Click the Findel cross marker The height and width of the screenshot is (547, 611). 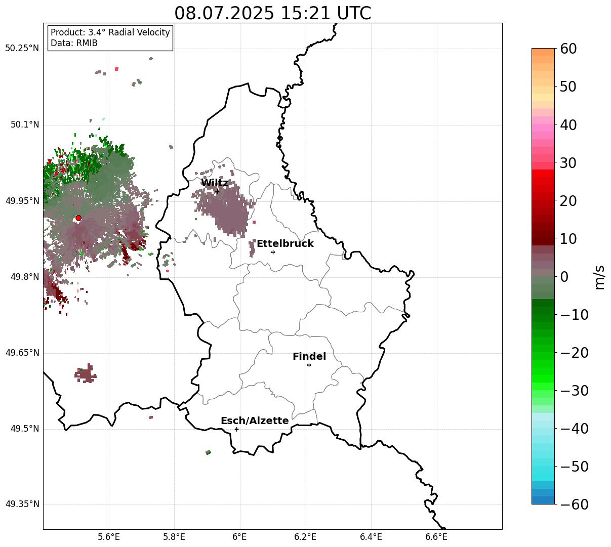pyautogui.click(x=309, y=365)
